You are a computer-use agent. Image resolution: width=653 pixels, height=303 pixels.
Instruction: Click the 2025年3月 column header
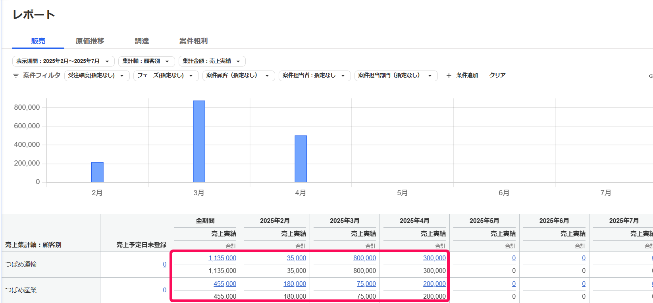tap(345, 221)
